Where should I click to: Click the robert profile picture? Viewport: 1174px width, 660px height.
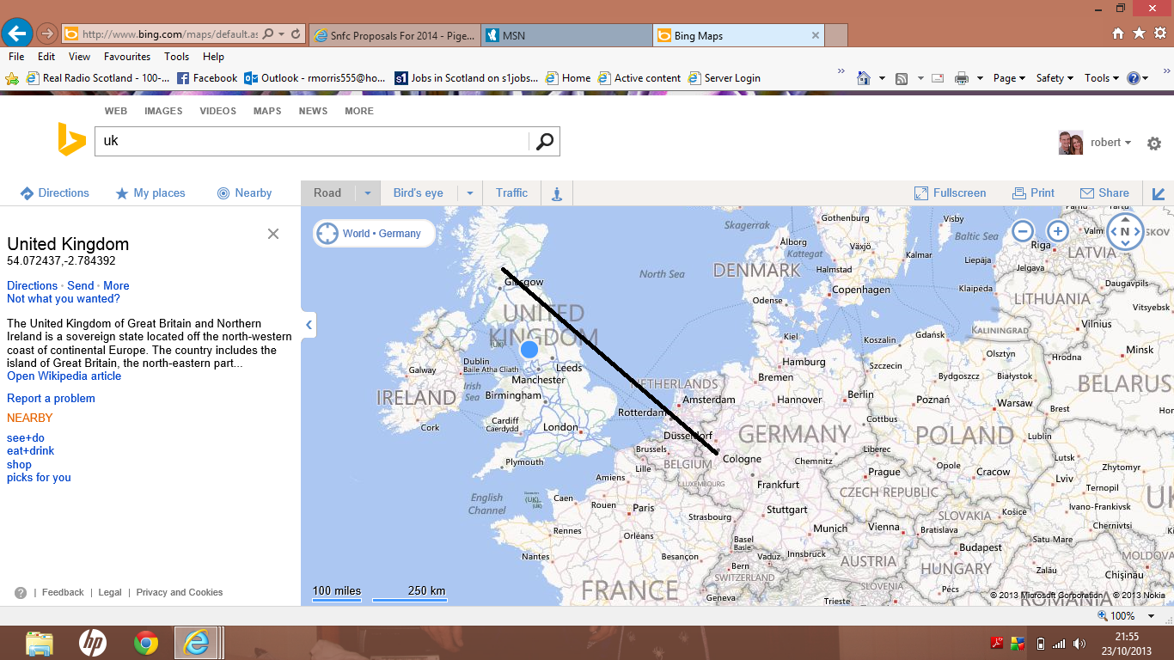point(1071,143)
